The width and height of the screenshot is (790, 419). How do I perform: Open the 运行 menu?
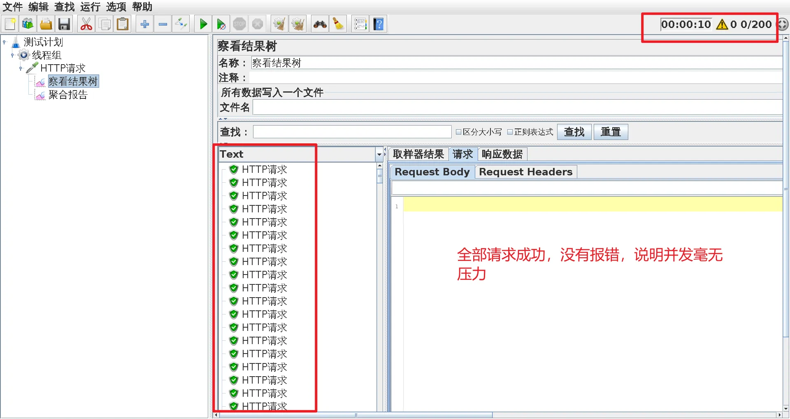pos(91,7)
